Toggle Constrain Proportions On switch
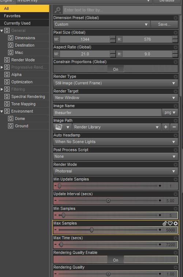This screenshot has height=277, width=183. [x=116, y=69]
